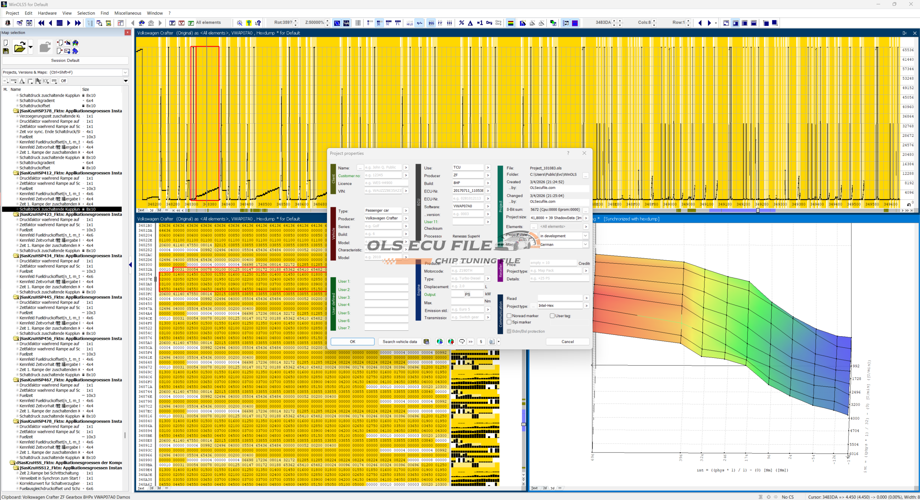Click the fast-forward double arrow icon
Screen dimensions: 920x500
point(78,23)
